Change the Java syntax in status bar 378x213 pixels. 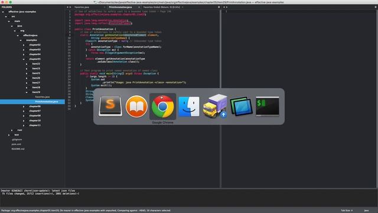coord(366,211)
